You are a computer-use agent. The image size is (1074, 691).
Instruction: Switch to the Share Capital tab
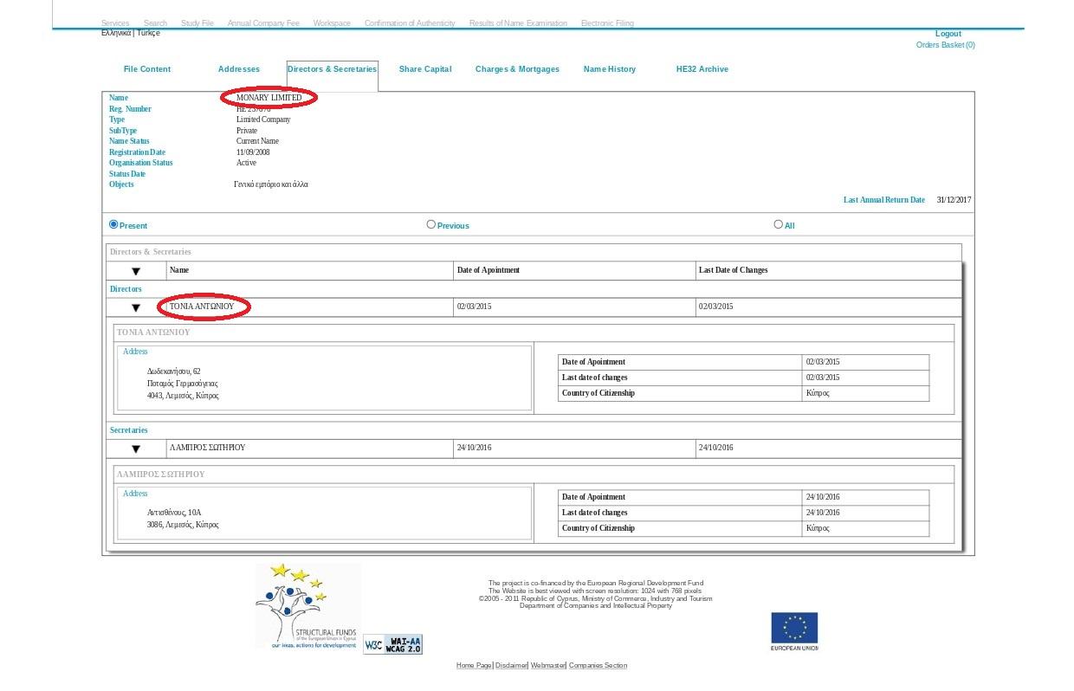425,69
